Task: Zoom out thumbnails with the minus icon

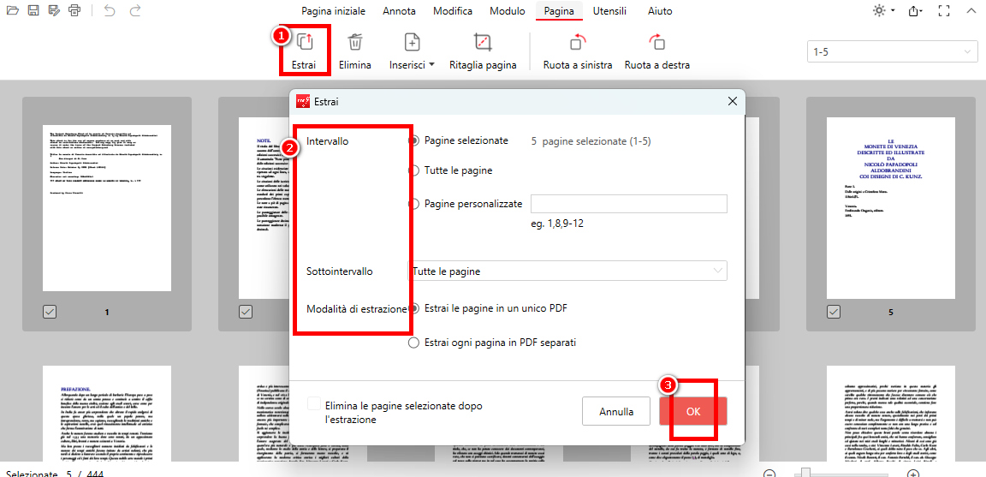Action: [769, 474]
